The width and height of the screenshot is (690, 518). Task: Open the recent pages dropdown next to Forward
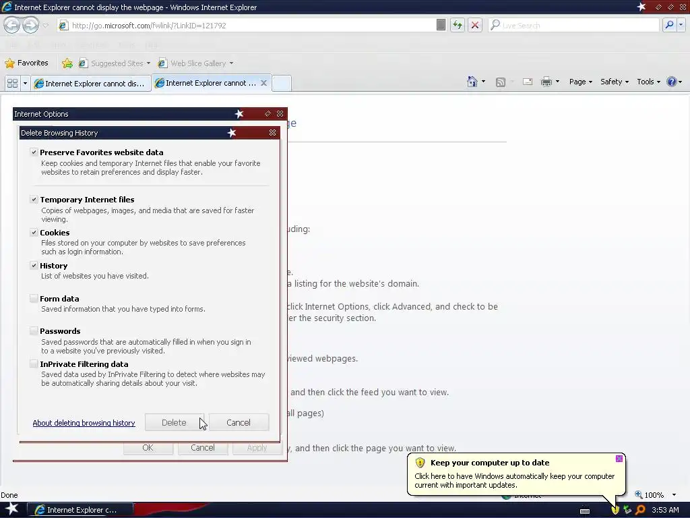coord(45,26)
